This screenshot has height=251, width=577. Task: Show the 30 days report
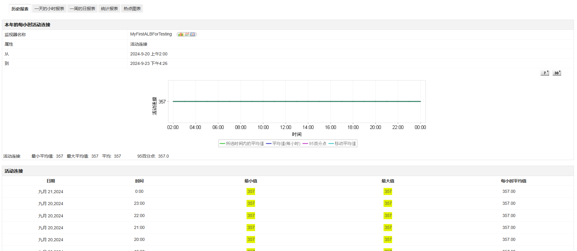[557, 73]
